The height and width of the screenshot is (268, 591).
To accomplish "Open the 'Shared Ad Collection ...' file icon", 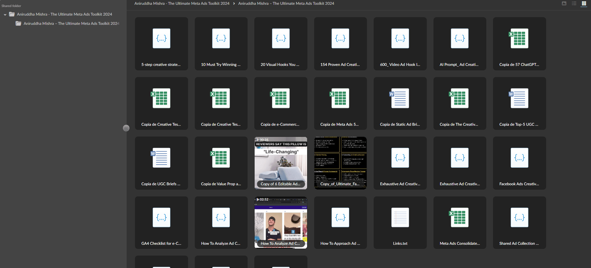I will pos(519,217).
